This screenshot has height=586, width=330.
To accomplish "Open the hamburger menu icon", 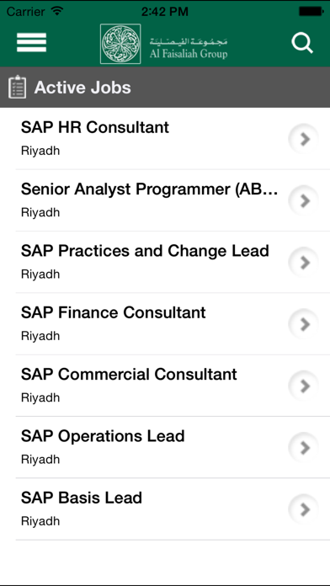I will [x=31, y=43].
